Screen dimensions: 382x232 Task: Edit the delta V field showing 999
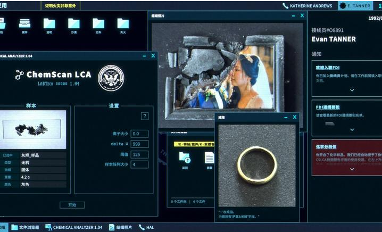(139, 144)
